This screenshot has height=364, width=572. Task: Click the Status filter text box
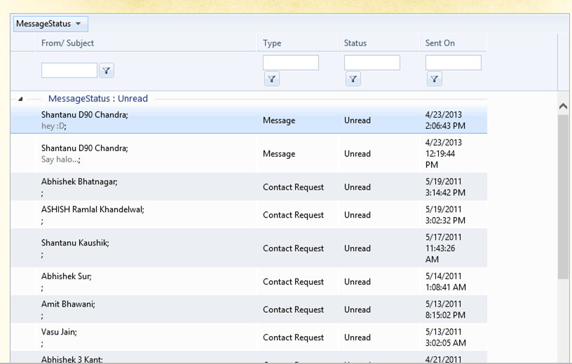[x=372, y=63]
